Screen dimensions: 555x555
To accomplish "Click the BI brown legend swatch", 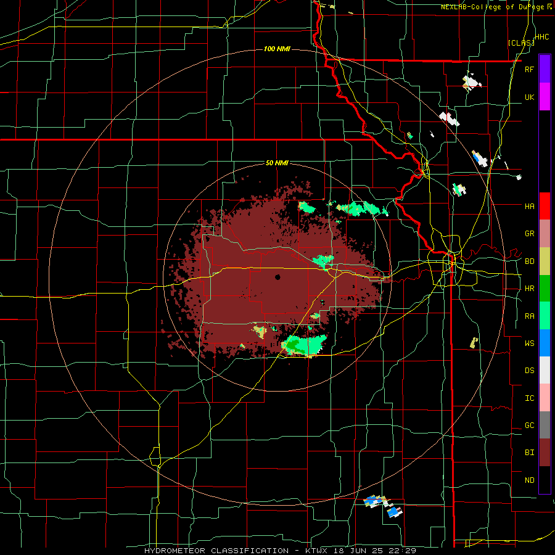I will pos(545,453).
